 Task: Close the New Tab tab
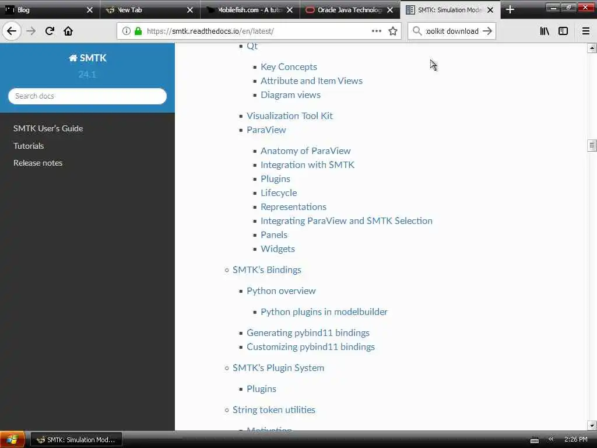coord(190,10)
